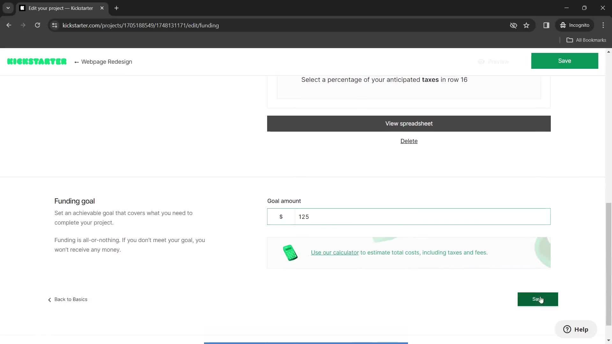Click the browser refresh icon
Viewport: 612px width, 344px height.
click(x=37, y=25)
